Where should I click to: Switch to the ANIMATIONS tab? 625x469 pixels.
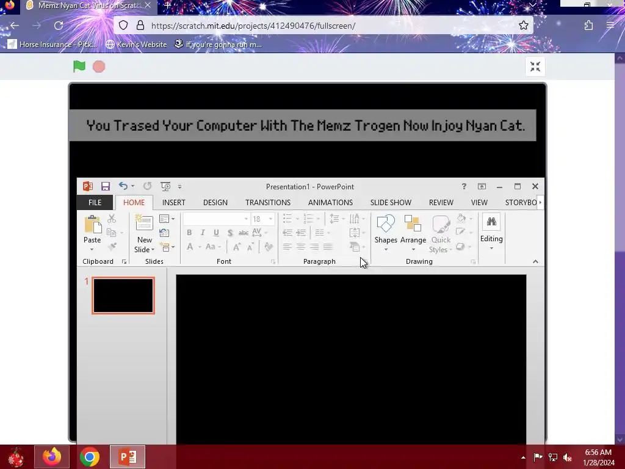pos(330,203)
